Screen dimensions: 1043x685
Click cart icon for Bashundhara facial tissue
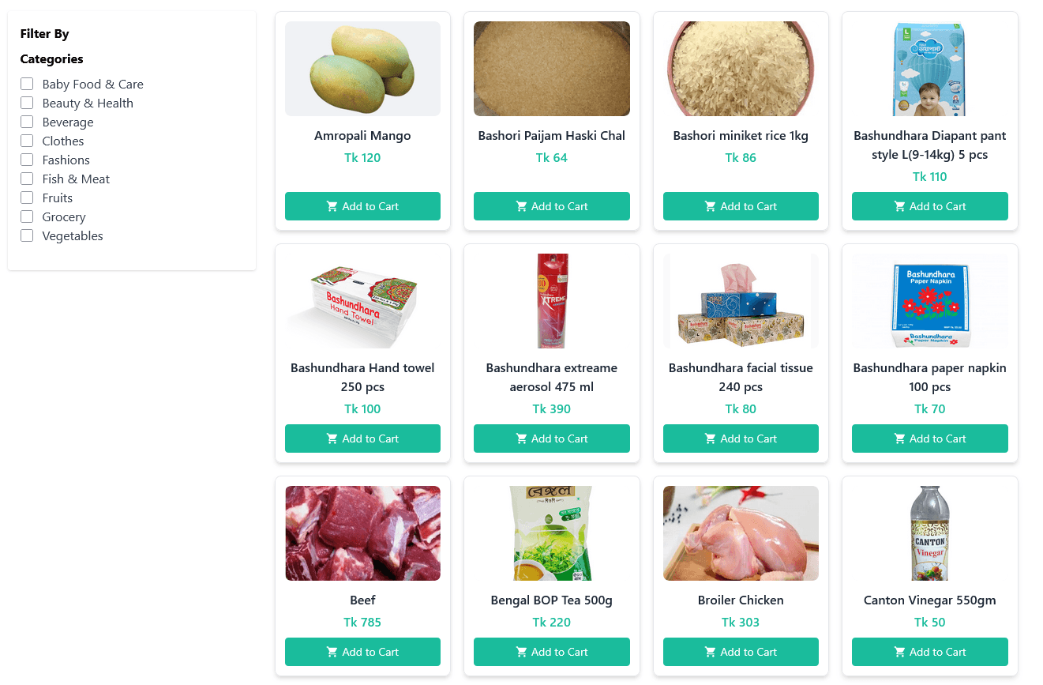[710, 438]
